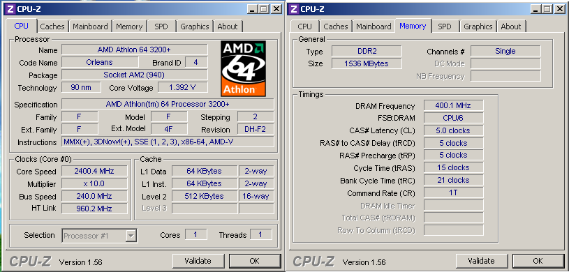Open Mainboard tab in left window
The height and width of the screenshot is (272, 569).
pos(90,27)
